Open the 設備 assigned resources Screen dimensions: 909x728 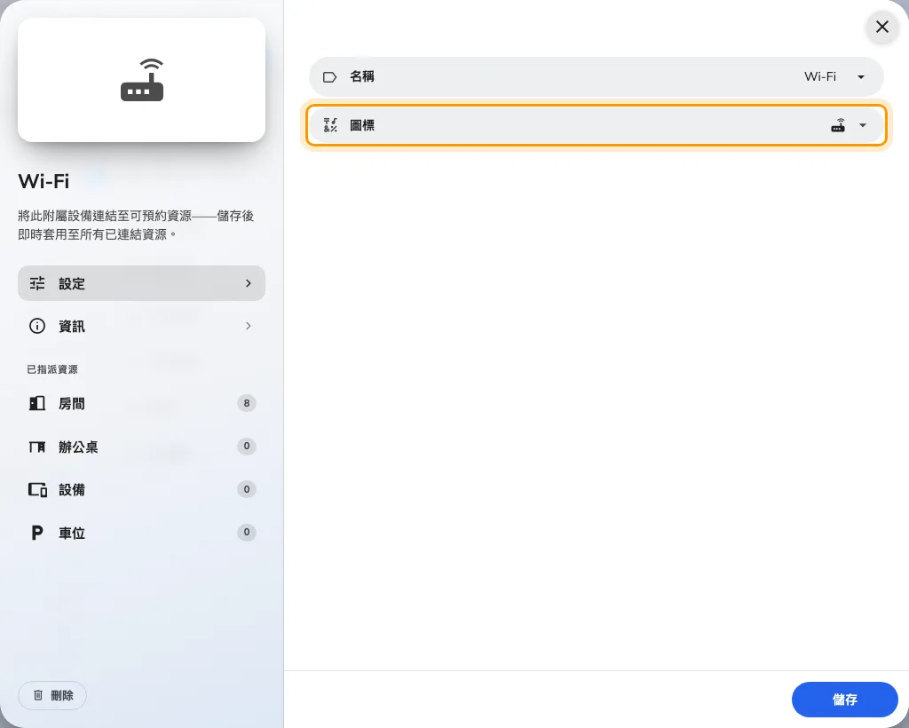pyautogui.click(x=141, y=490)
